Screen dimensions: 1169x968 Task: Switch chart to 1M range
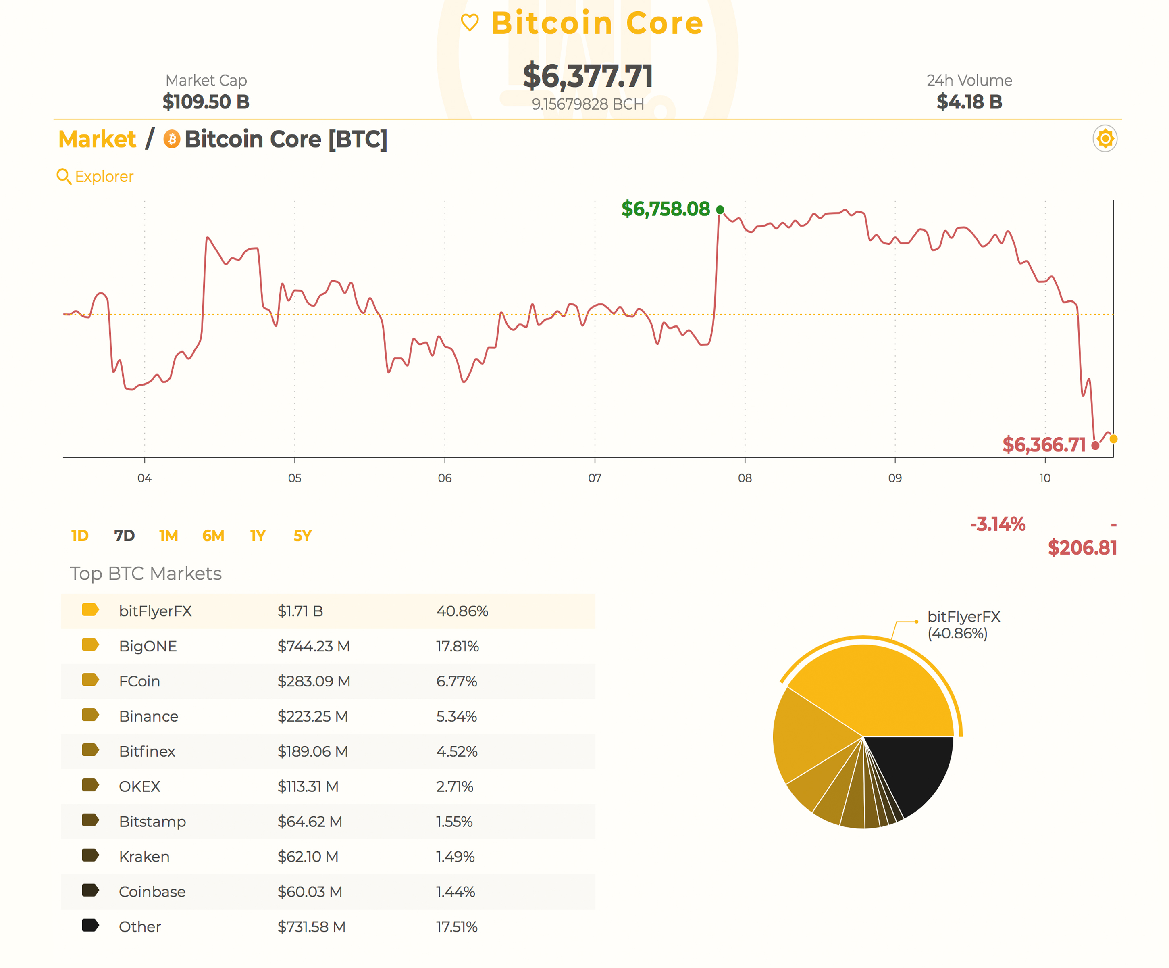pyautogui.click(x=168, y=536)
